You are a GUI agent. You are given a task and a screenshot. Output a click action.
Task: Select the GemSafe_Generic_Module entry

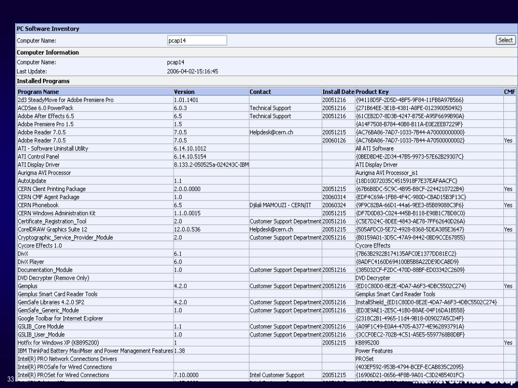[x=48, y=310]
